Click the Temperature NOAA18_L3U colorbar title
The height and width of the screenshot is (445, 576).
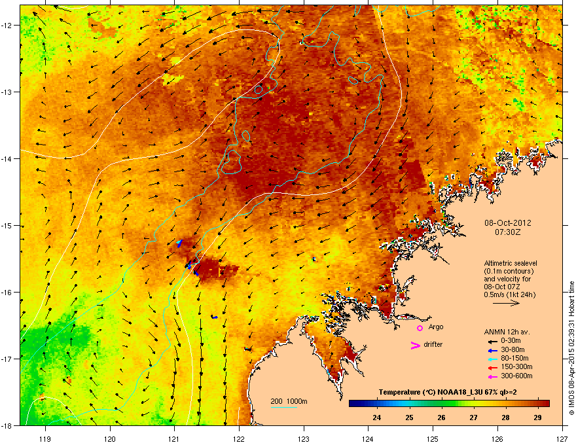click(448, 392)
